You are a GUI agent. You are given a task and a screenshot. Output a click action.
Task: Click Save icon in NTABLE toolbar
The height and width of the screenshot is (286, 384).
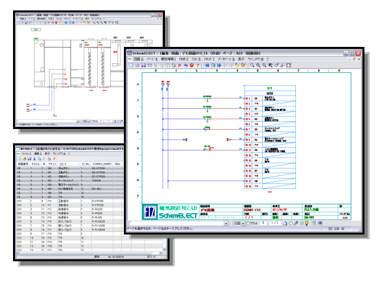[29, 159]
